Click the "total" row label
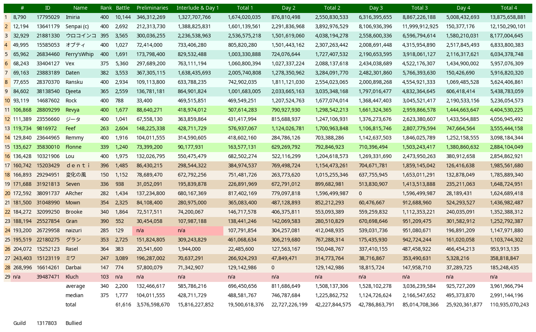This screenshot has height=332, width=536. click(71, 305)
